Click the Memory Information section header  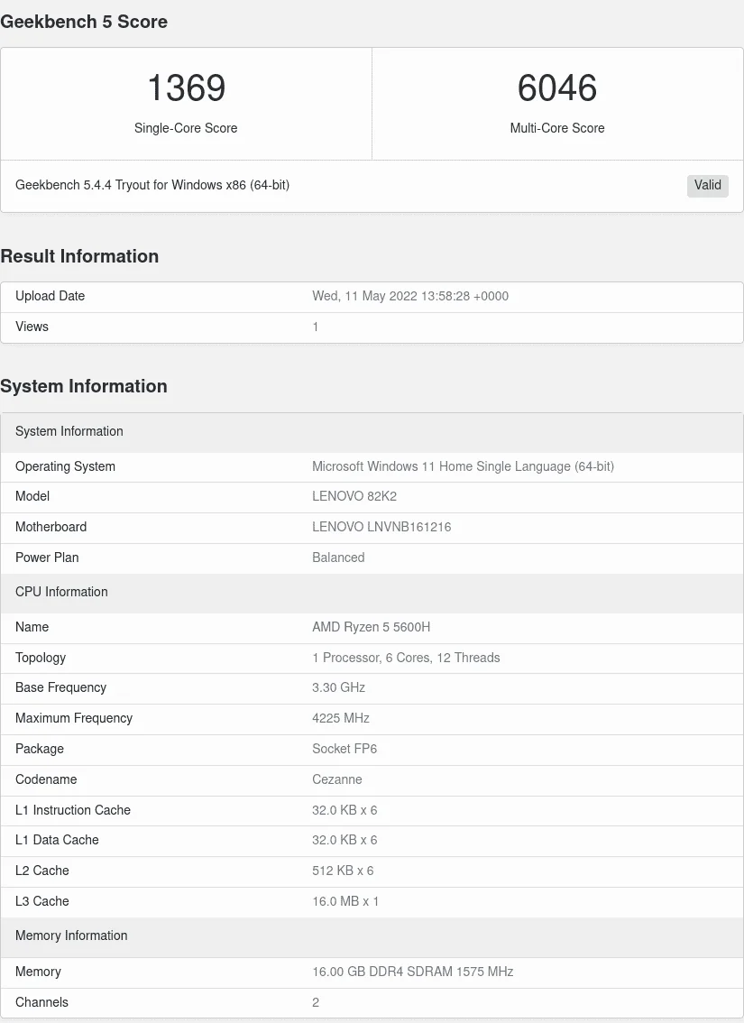point(372,936)
